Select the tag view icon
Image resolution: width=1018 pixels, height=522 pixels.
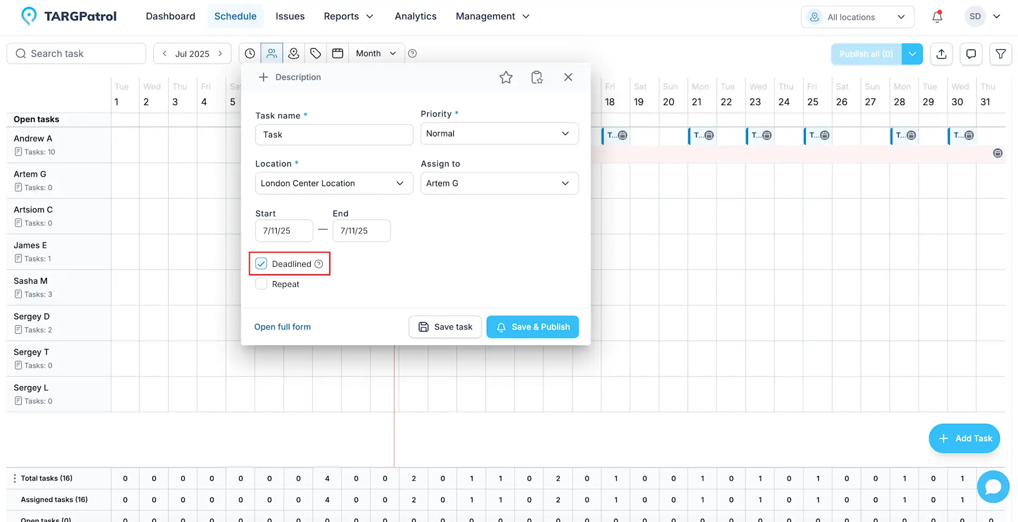click(x=315, y=54)
